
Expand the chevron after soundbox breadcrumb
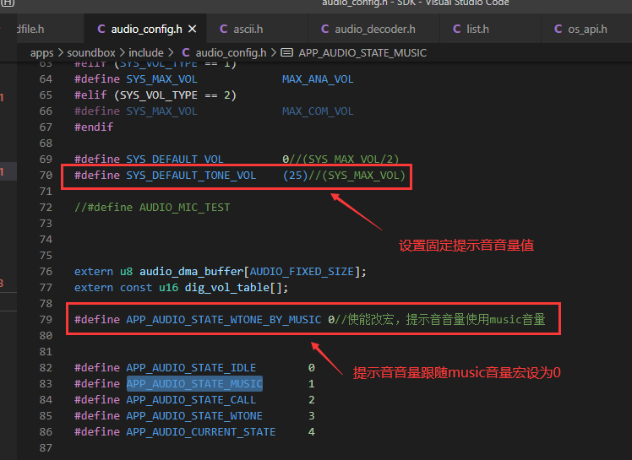point(122,52)
